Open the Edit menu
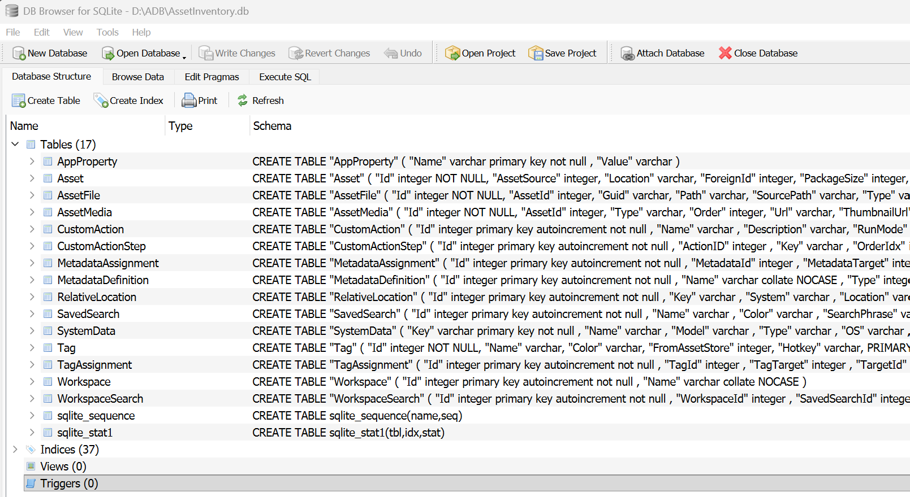910x497 pixels. (x=41, y=32)
